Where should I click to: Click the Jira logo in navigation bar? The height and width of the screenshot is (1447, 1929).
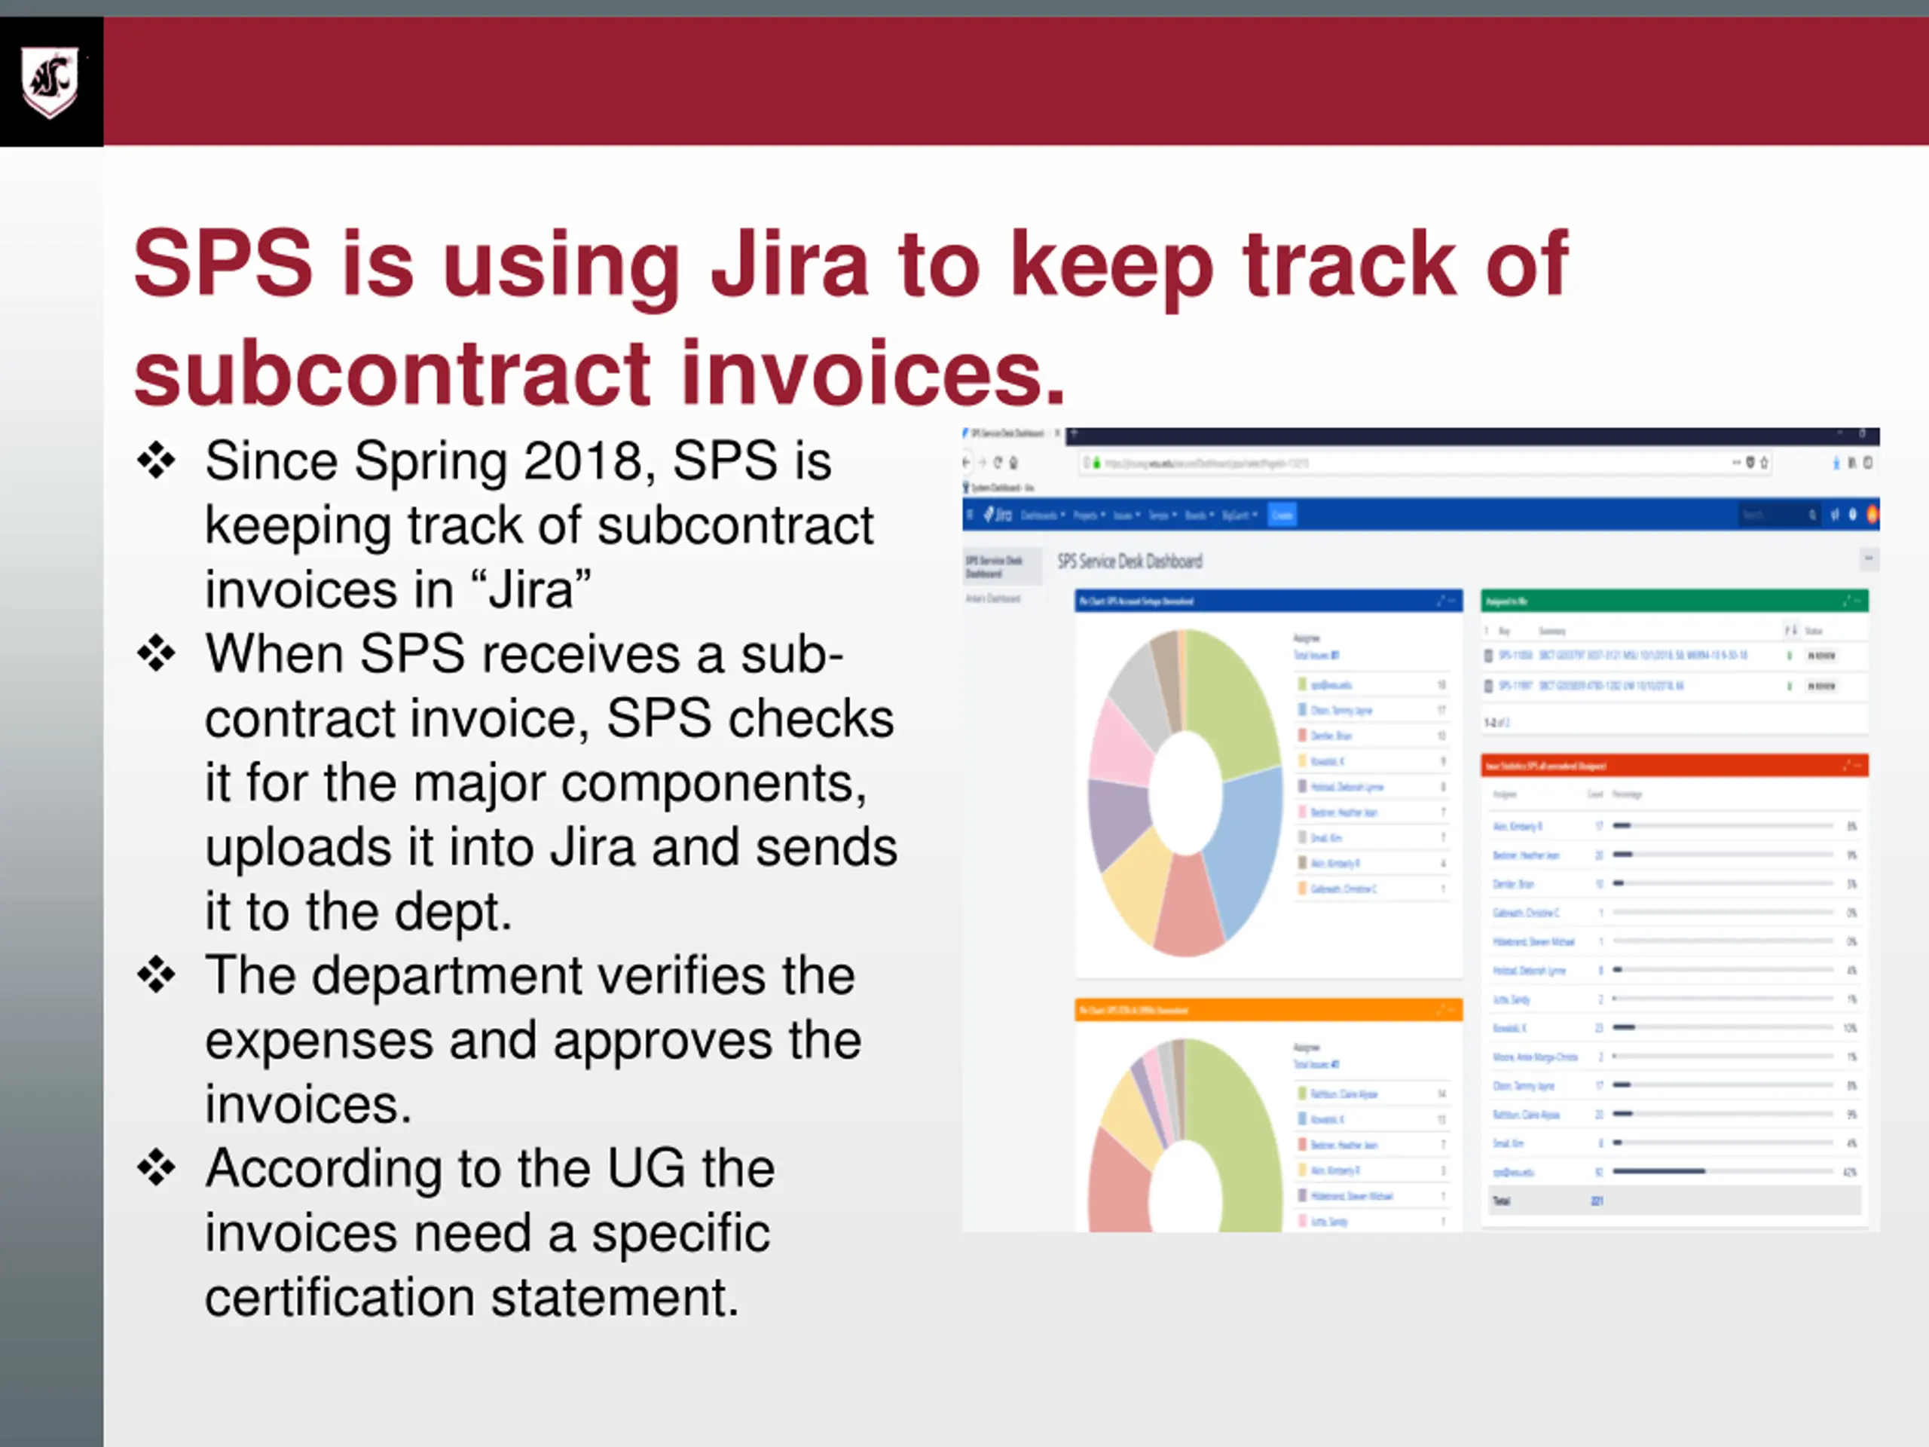[998, 515]
